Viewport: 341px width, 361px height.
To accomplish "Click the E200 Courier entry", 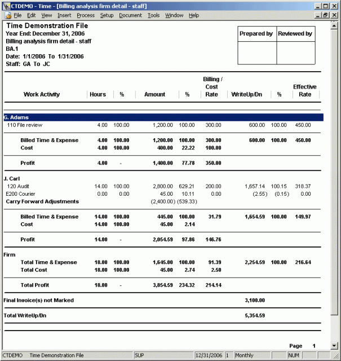I will [x=21, y=194].
